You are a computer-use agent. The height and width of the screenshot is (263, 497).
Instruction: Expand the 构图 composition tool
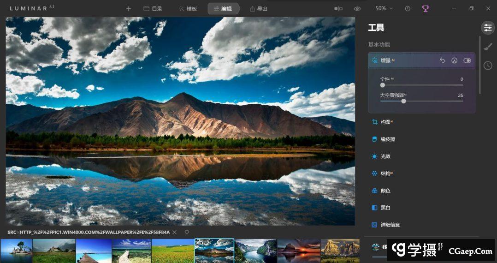click(x=385, y=122)
